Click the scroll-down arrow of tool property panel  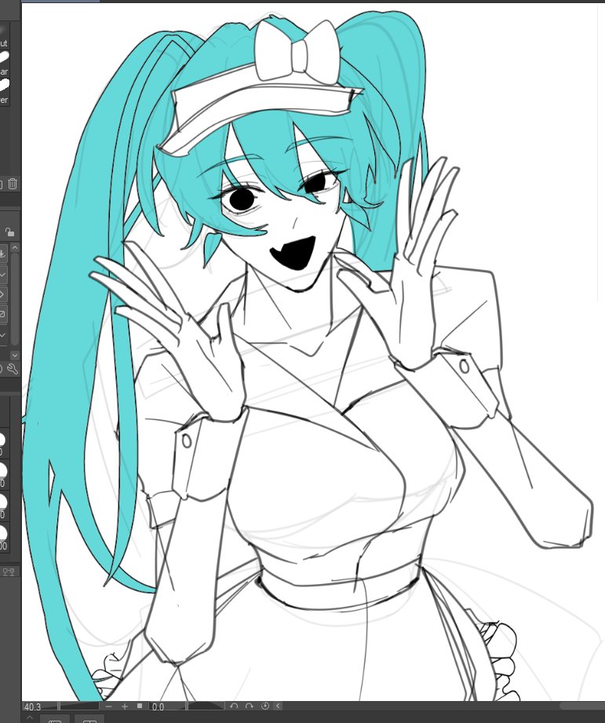[x=15, y=355]
